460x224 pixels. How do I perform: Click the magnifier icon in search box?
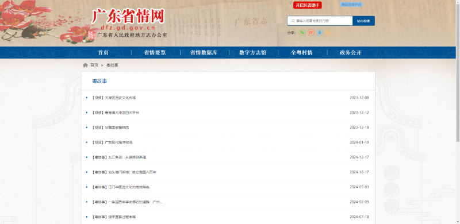293,21
